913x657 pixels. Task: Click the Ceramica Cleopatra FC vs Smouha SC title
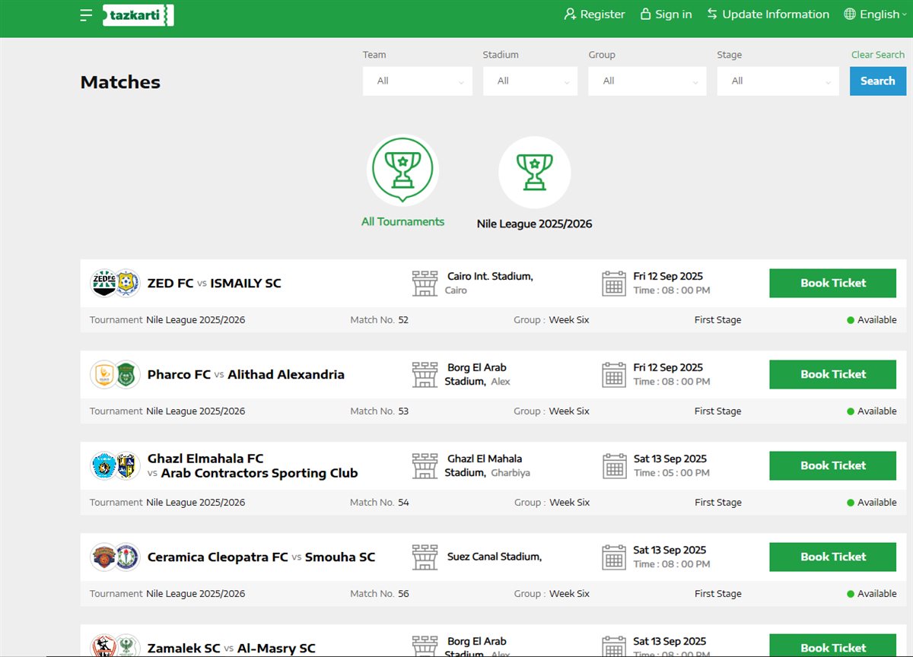pyautogui.click(x=262, y=557)
